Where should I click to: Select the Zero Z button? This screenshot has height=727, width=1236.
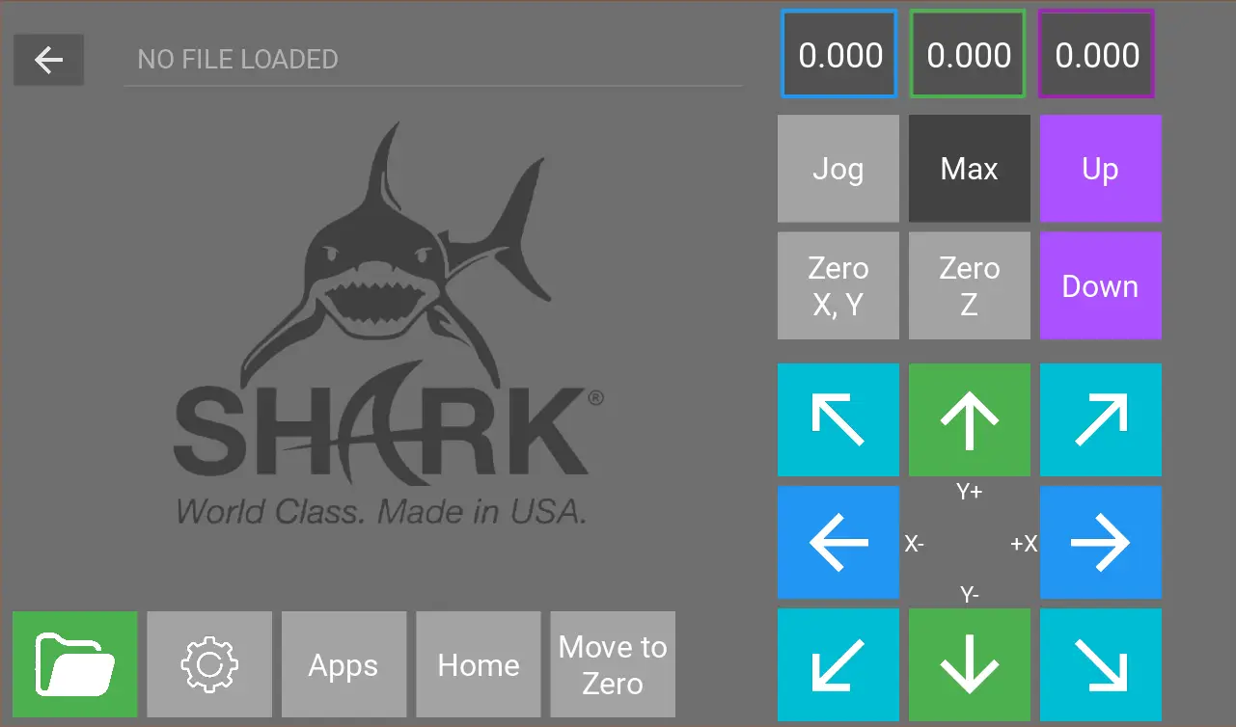click(970, 285)
